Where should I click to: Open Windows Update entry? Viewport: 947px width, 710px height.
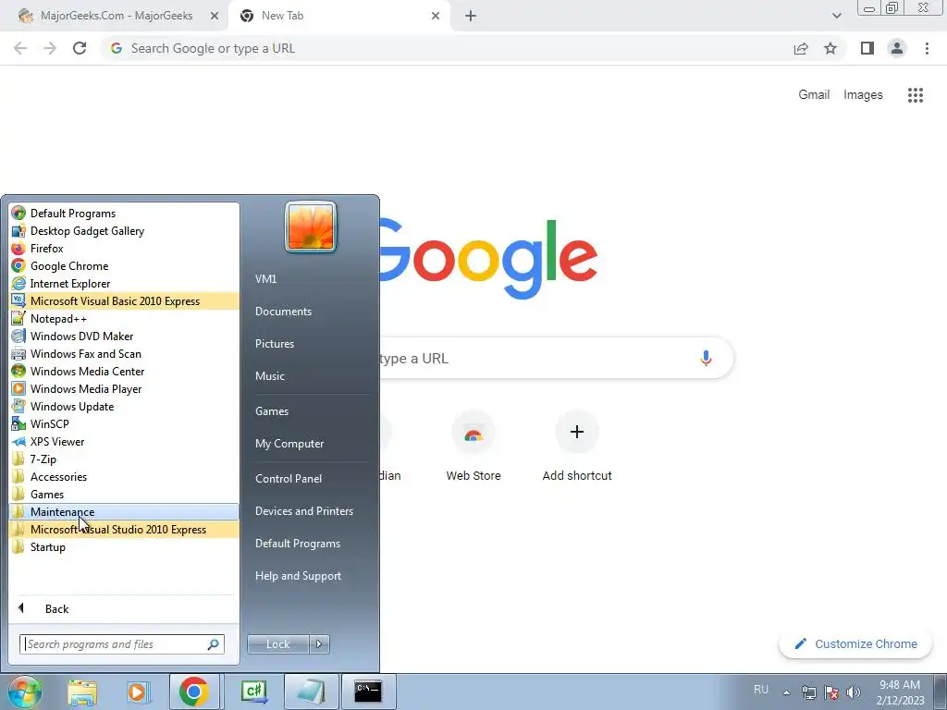124,406
